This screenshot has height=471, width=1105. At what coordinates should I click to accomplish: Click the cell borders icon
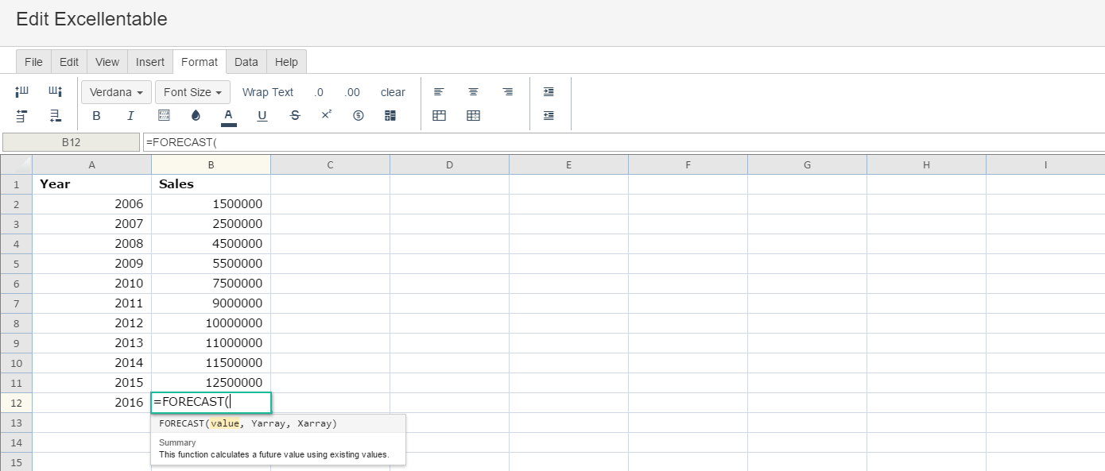point(165,116)
